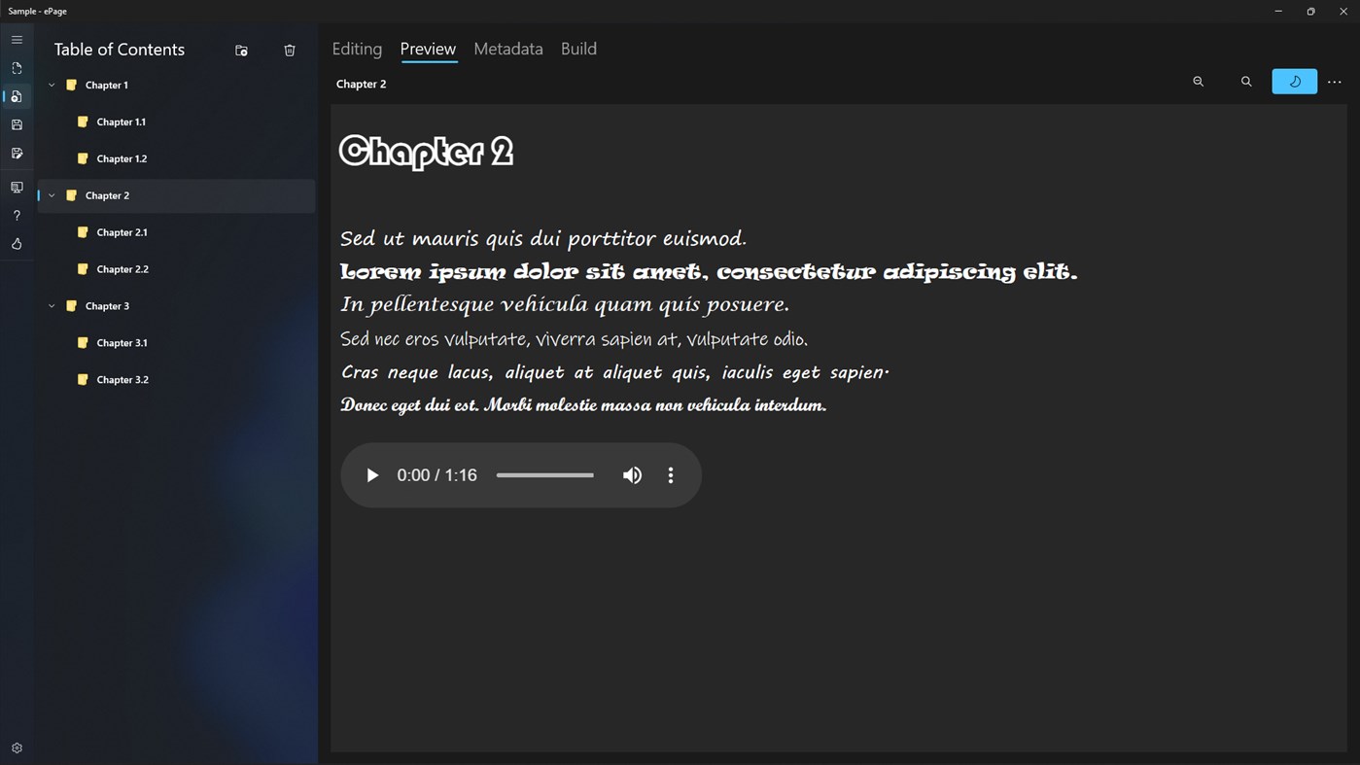Toggle dark mode with the moon button

point(1294,82)
